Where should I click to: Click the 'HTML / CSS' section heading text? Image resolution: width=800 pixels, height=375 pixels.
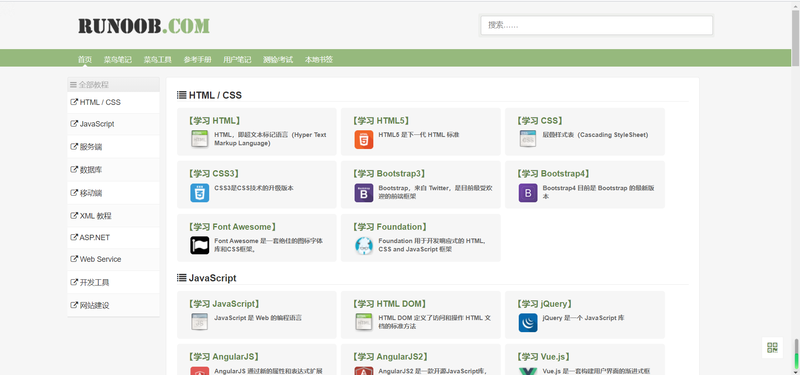215,95
